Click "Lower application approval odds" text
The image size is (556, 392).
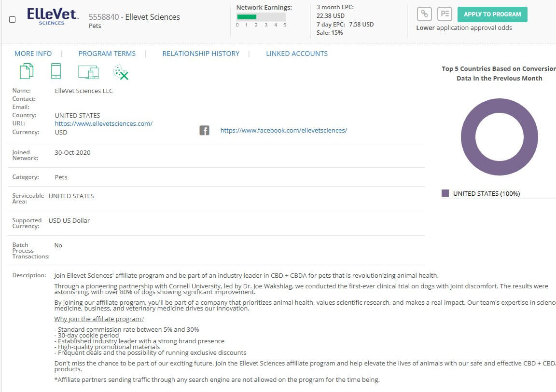464,27
